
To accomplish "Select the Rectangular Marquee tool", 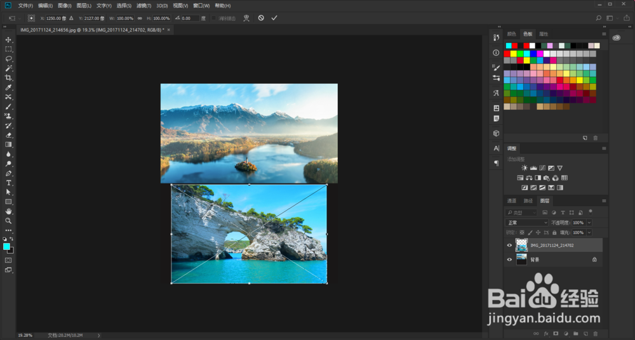I will [x=8, y=49].
